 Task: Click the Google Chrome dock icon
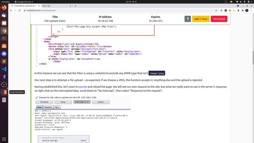[4, 31]
